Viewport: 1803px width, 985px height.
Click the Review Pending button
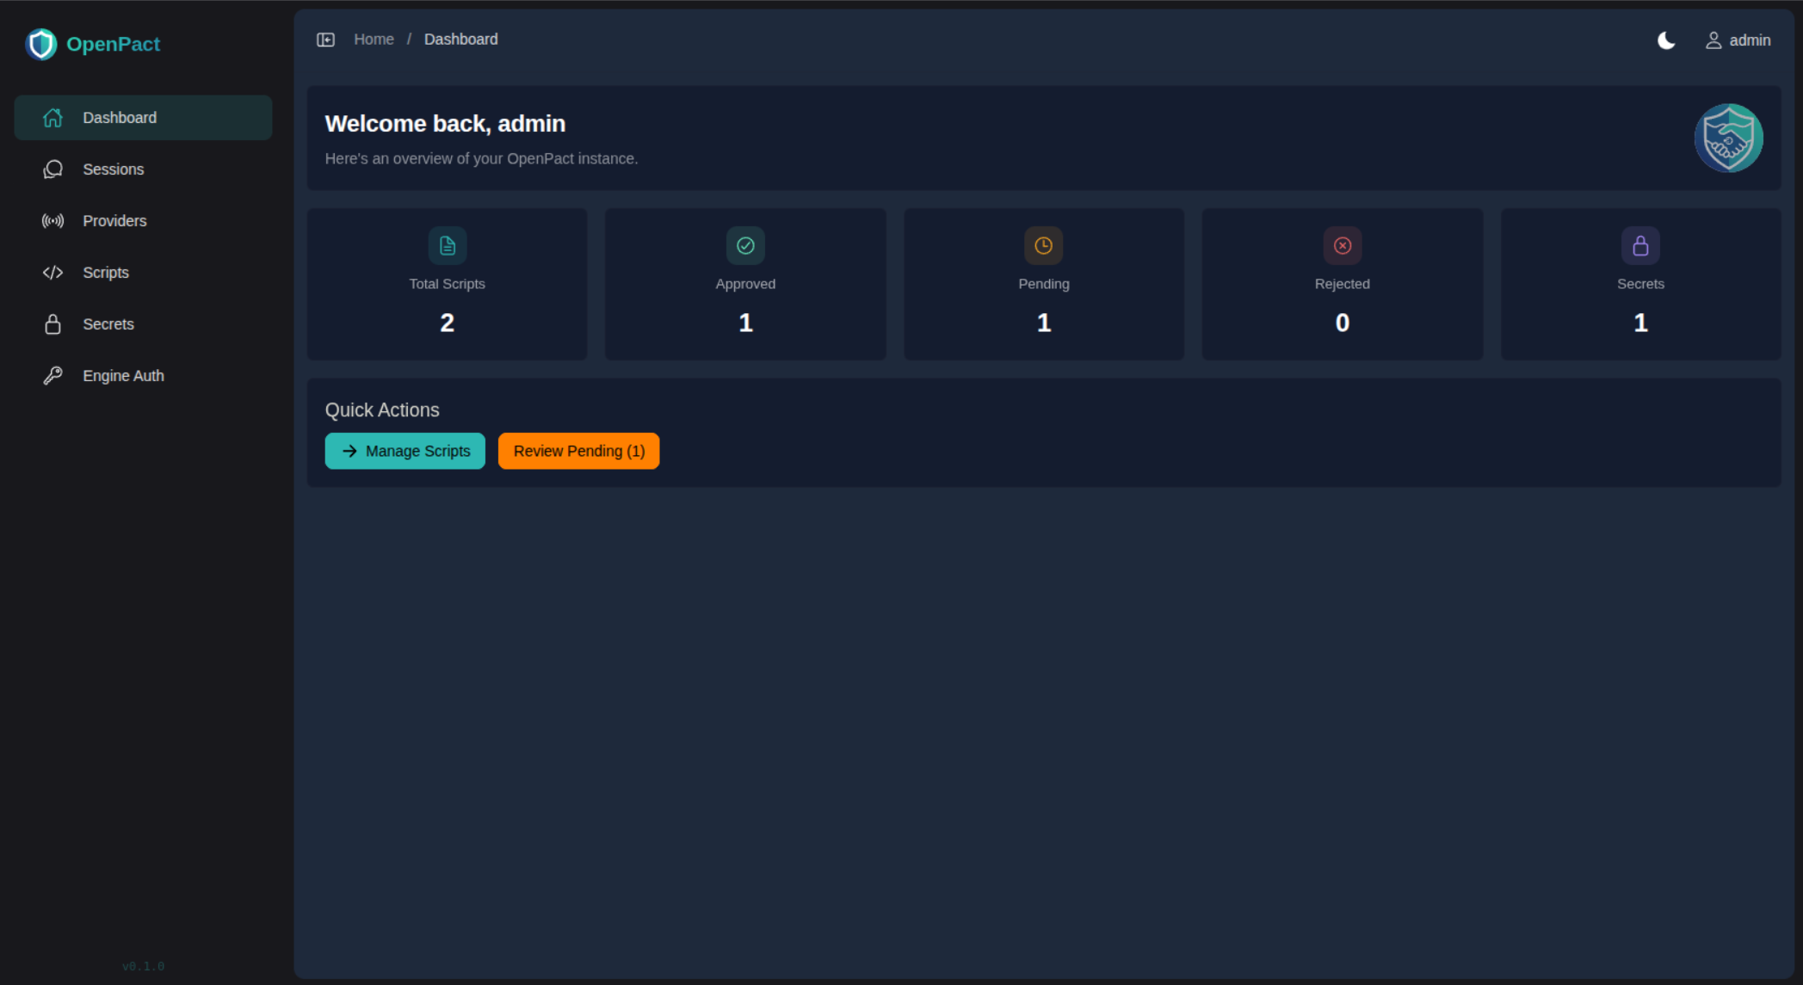tap(578, 451)
